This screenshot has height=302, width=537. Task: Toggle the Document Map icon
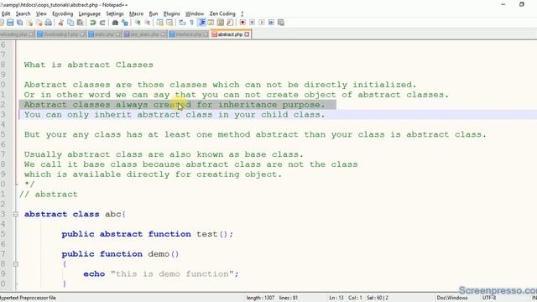[220, 23]
